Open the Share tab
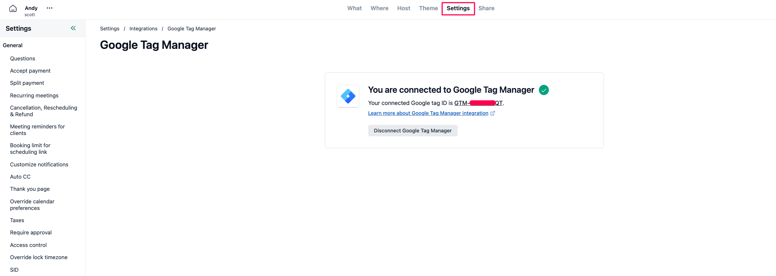776x276 pixels. point(486,8)
